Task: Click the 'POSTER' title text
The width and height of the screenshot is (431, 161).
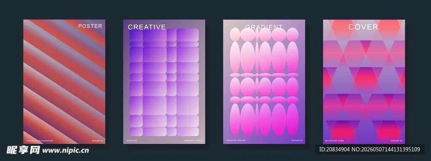Action: pyautogui.click(x=90, y=26)
